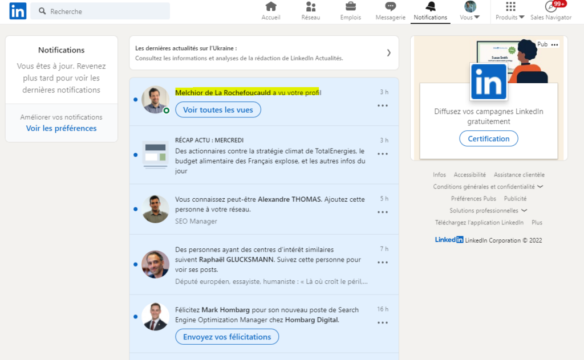Select the Notifications tab in navigation
This screenshot has height=360, width=584.
(x=431, y=11)
